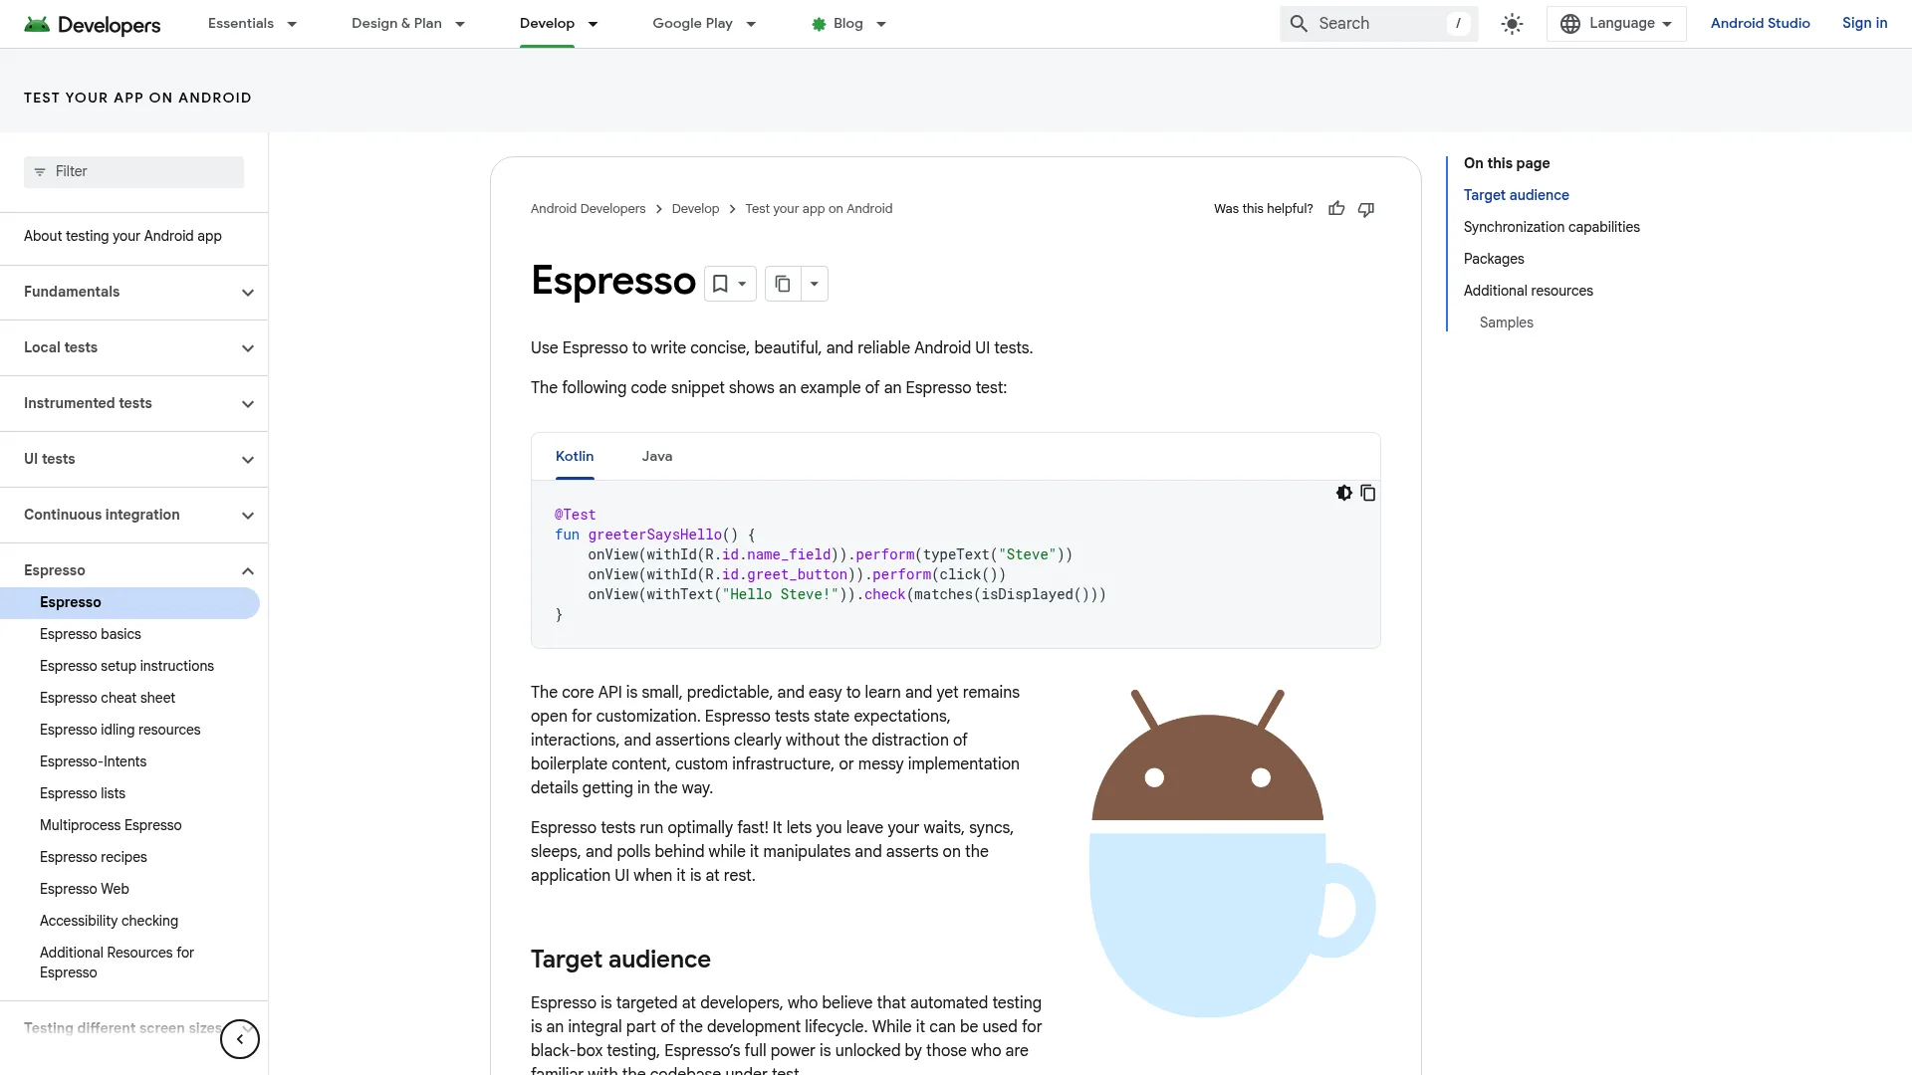The height and width of the screenshot is (1075, 1912).
Task: Open Additional Resources for Espresso
Action: pyautogui.click(x=117, y=963)
